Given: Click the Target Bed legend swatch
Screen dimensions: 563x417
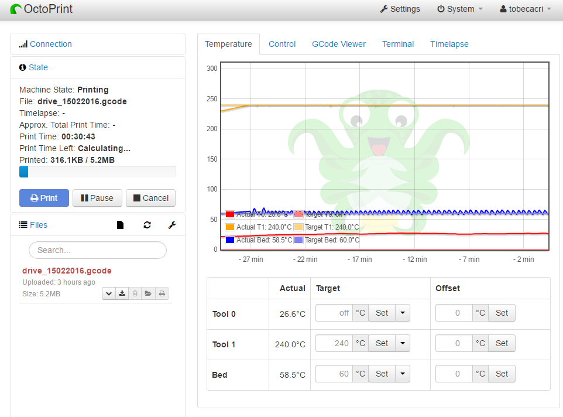Looking at the screenshot, I should click(x=298, y=240).
